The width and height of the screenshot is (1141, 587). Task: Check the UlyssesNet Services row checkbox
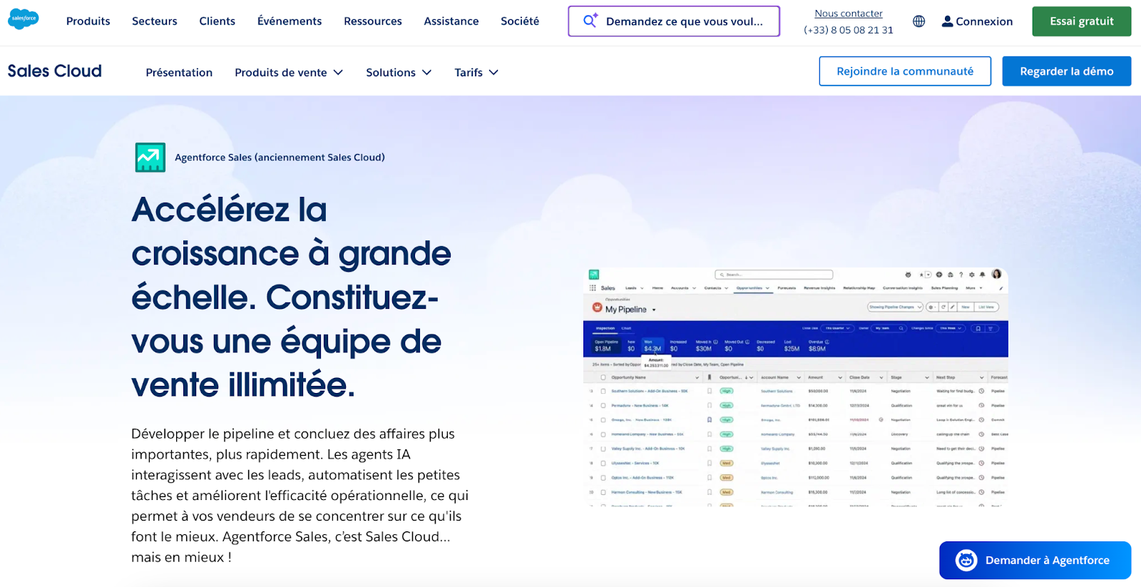[603, 463]
